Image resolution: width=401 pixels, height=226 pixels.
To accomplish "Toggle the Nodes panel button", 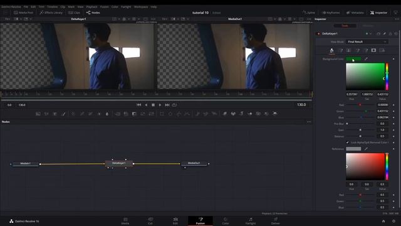I will (x=93, y=13).
